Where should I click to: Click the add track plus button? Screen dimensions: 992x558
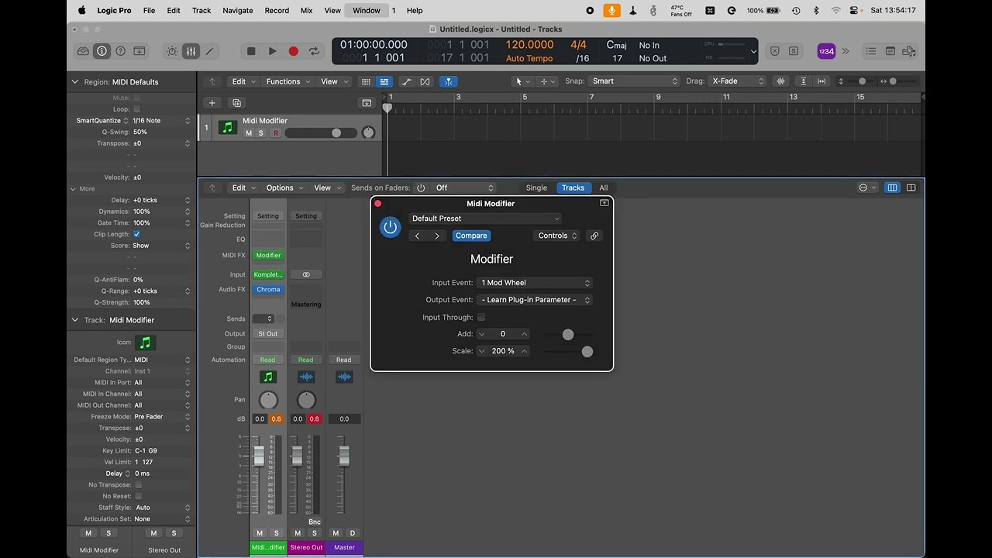click(212, 103)
